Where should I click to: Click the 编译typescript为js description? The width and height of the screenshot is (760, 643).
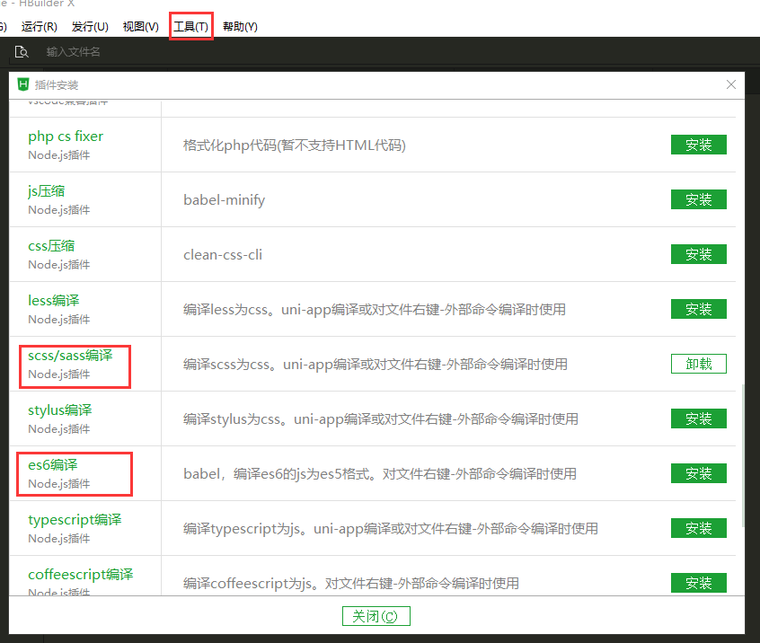pos(390,528)
